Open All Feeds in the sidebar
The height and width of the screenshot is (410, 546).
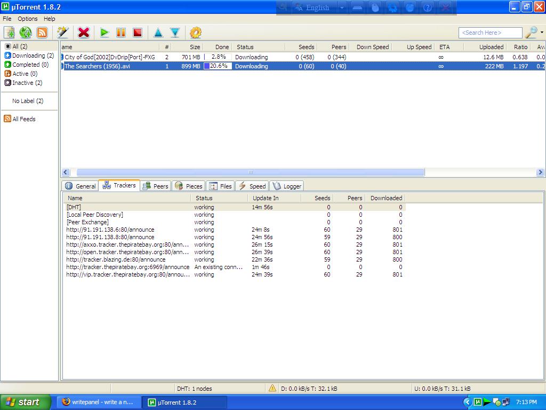(x=20, y=119)
